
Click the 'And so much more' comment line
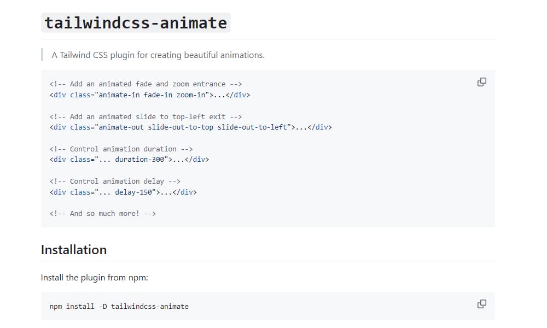click(x=103, y=213)
